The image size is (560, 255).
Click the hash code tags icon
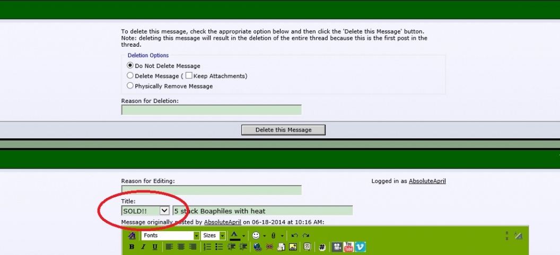click(322, 248)
